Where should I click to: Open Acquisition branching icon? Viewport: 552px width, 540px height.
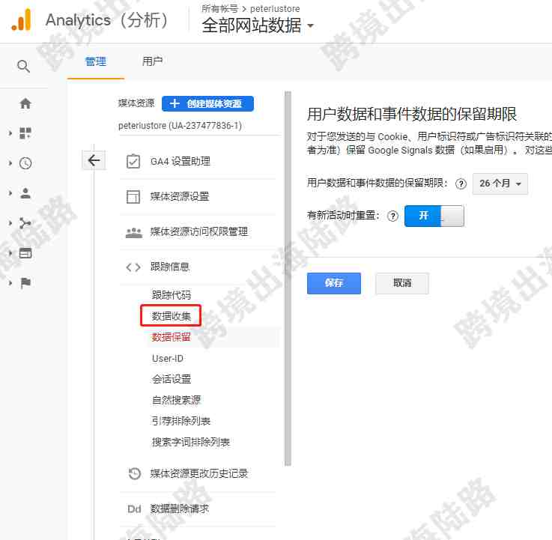[25, 223]
